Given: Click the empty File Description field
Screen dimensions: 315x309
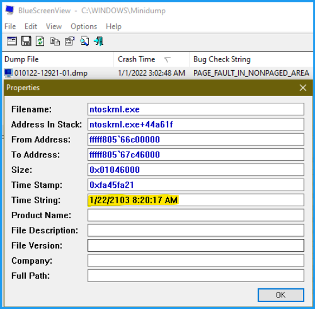Looking at the screenshot, I should point(196,230).
